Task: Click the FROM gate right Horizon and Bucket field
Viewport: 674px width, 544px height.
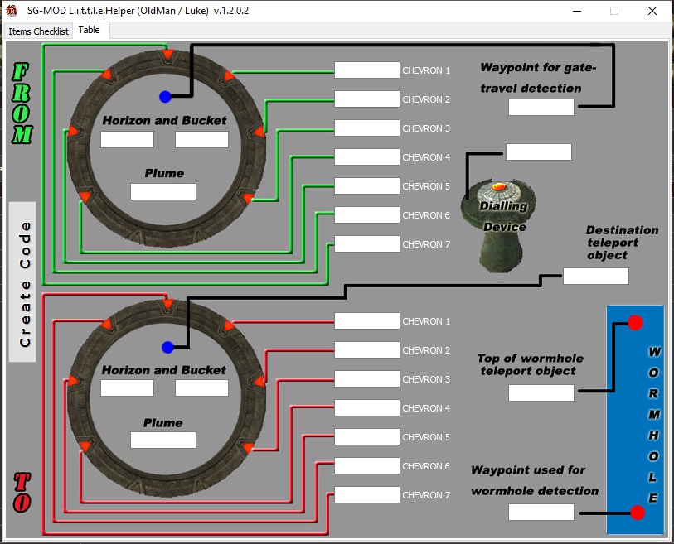Action: [201, 140]
